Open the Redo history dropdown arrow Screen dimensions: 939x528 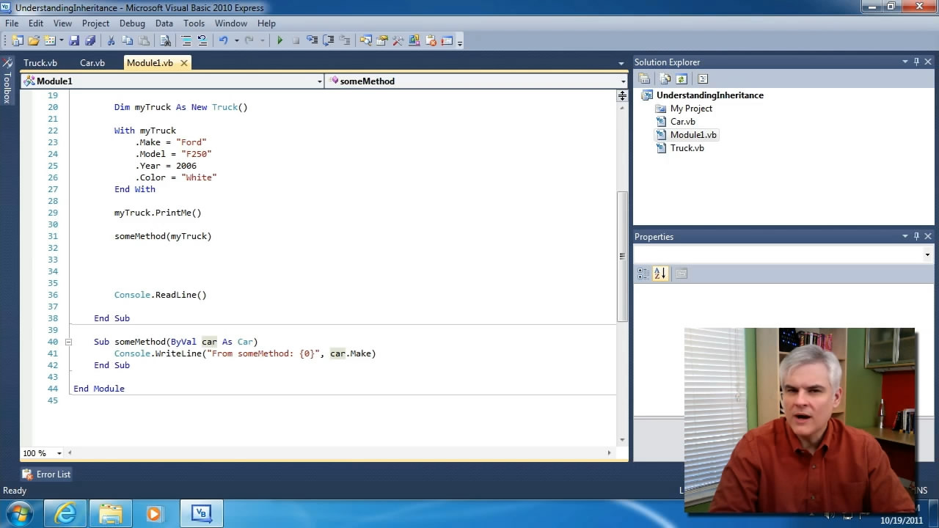click(x=262, y=40)
